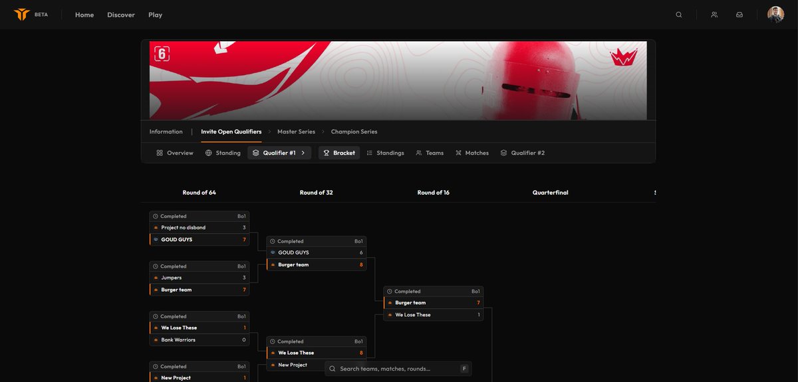Open the Qualifier #2 tab
The width and height of the screenshot is (798, 382).
point(523,153)
